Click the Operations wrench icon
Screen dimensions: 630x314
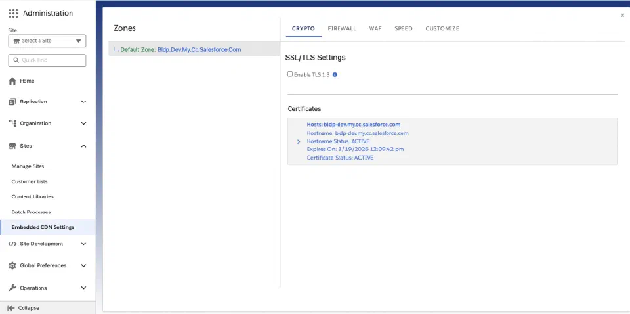click(12, 288)
